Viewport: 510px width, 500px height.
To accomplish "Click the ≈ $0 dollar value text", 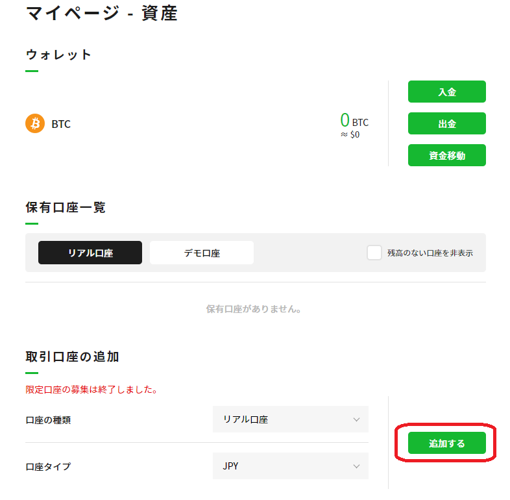I will tap(350, 134).
